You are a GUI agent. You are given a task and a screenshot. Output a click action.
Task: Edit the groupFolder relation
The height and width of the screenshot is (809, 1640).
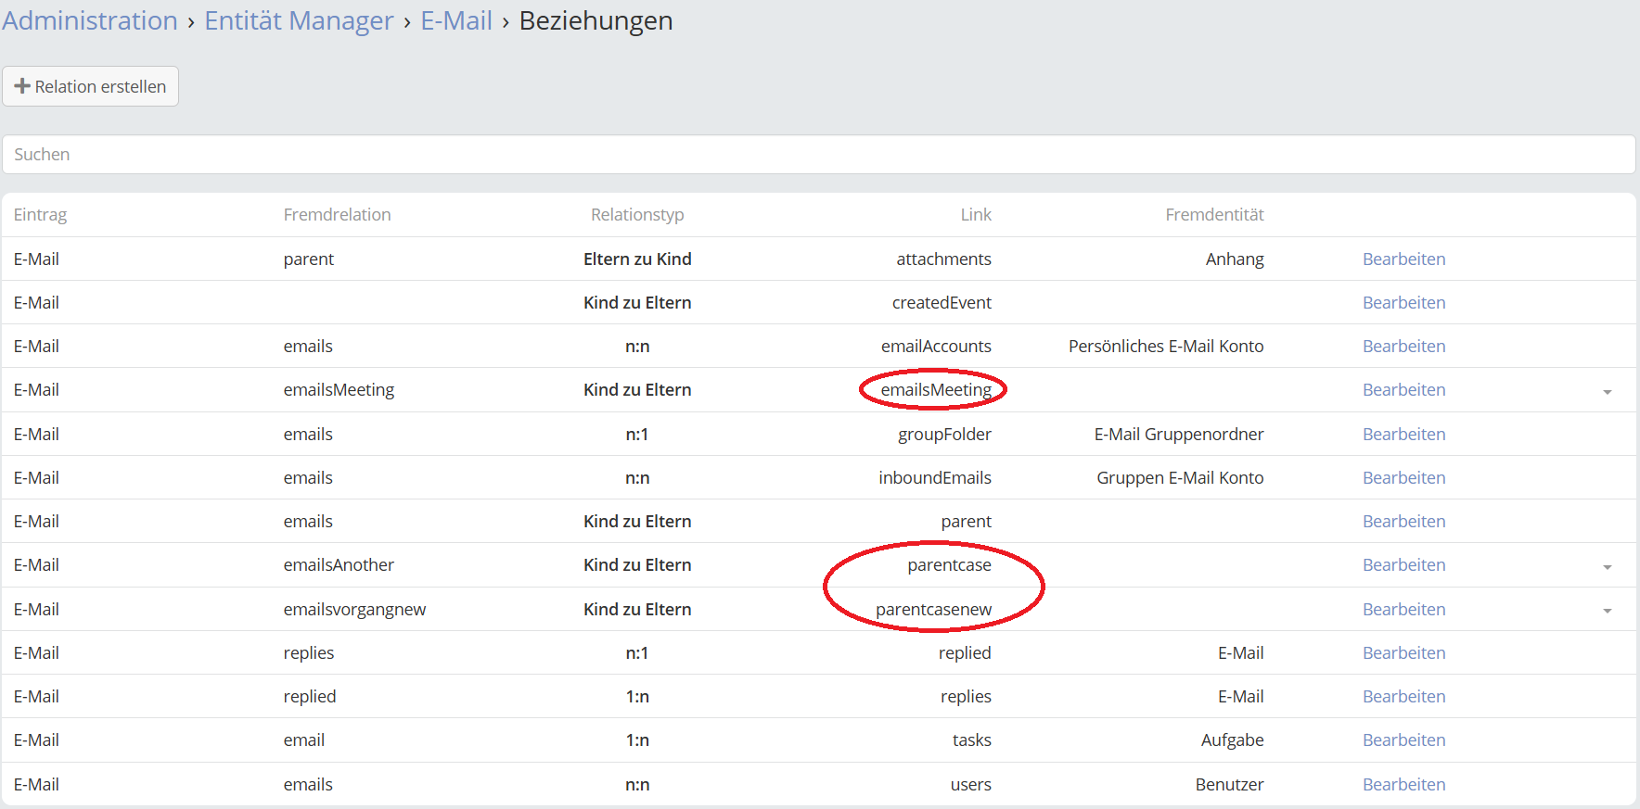coord(1403,435)
